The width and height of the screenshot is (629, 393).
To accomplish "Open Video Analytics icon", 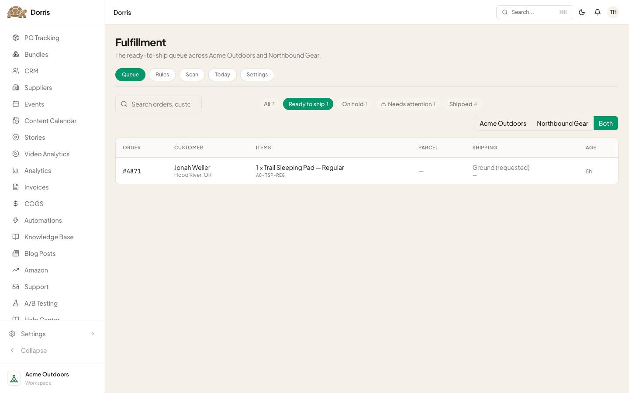I will 16,154.
